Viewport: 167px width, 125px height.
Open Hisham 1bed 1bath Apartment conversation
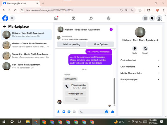pos(26,35)
